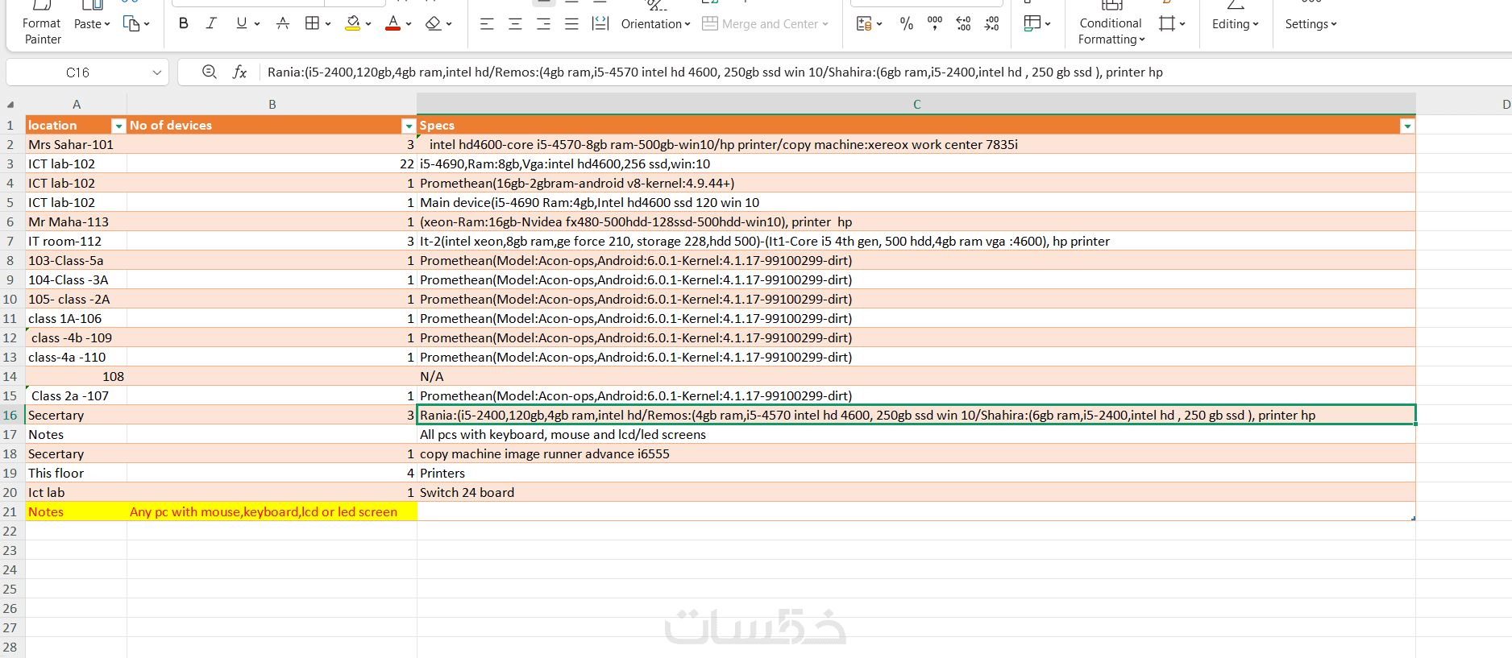Open the Orientation dropdown
1512x658 pixels.
[x=655, y=24]
